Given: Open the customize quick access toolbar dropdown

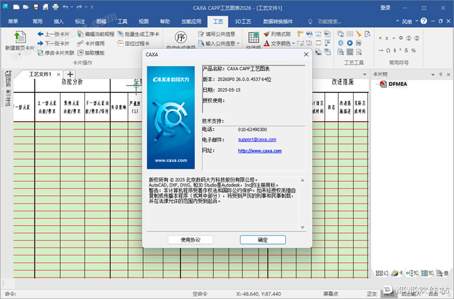Looking at the screenshot, I should (92, 7).
